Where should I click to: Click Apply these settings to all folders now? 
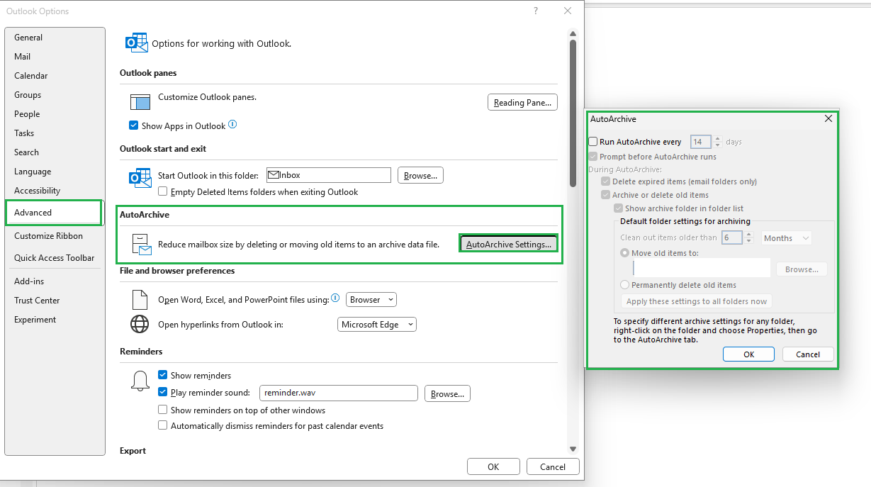697,301
